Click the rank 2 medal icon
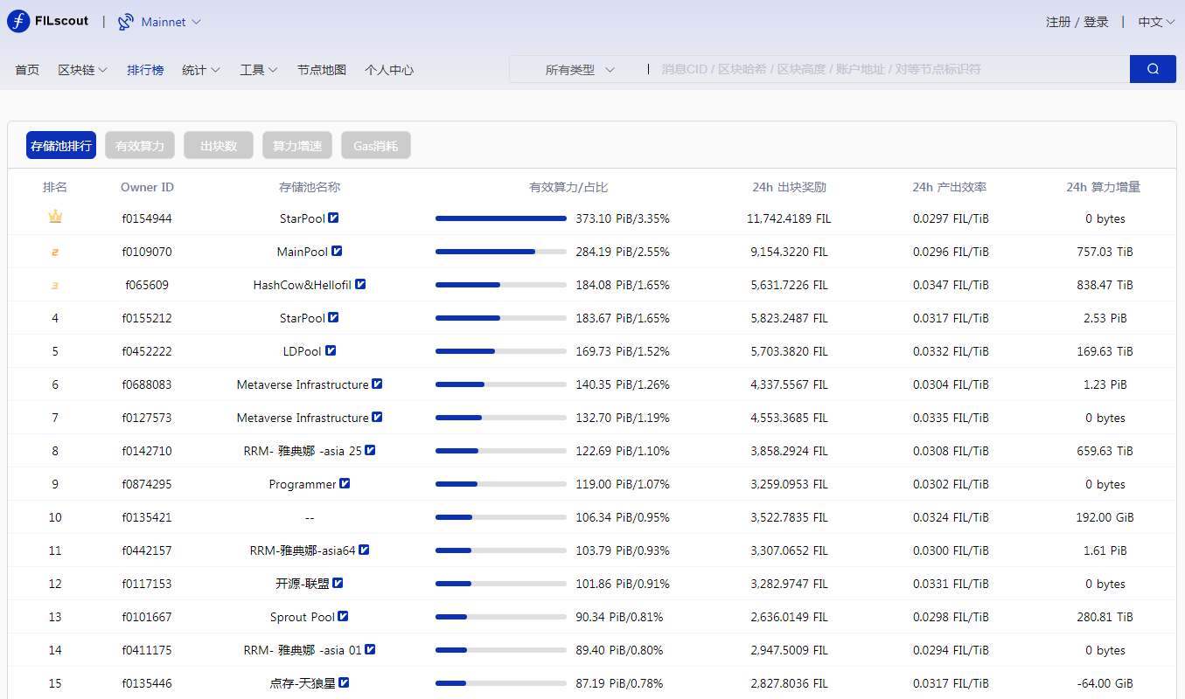1185x699 pixels. click(x=55, y=252)
